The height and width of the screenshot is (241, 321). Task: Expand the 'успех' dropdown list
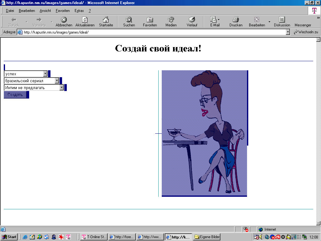pyautogui.click(x=45, y=74)
